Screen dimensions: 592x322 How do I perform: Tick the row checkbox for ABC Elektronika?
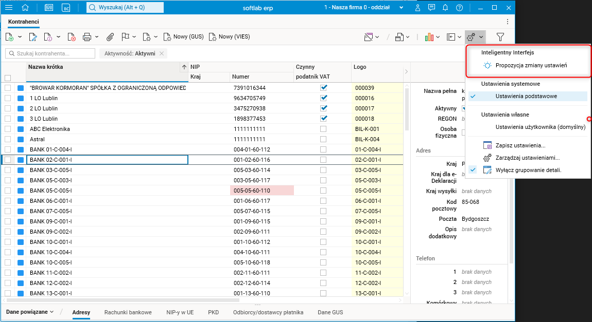8,129
